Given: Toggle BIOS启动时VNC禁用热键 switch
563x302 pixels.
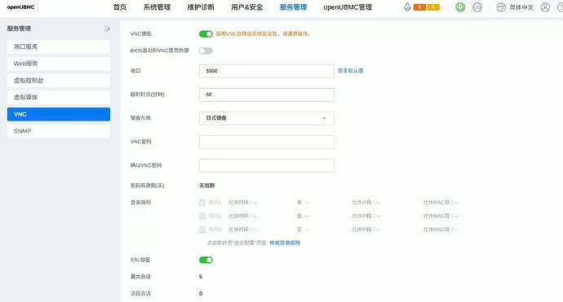Looking at the screenshot, I should click(x=206, y=50).
